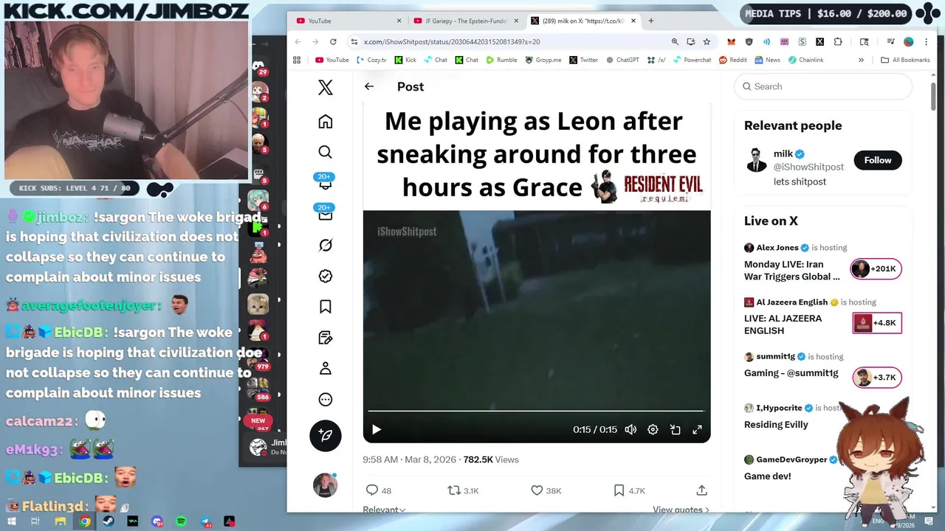Viewport: 945px width, 531px height.
Task: Open the Verified checkmark icon in X sidebar
Action: 325,276
